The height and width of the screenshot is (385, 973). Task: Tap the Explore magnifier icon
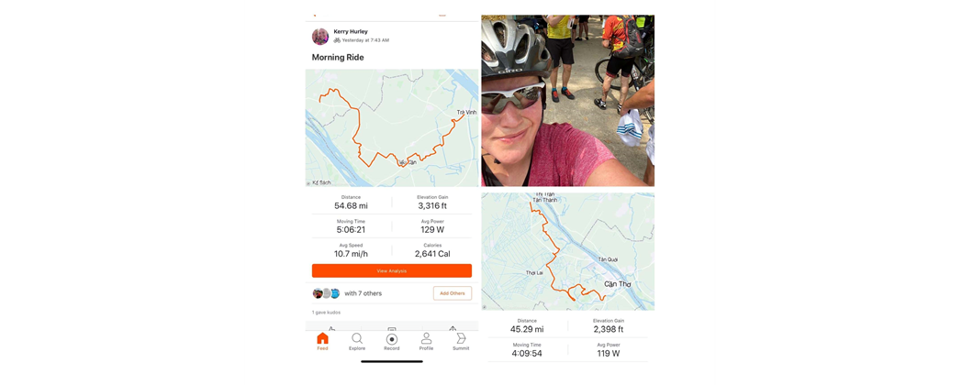coord(357,338)
